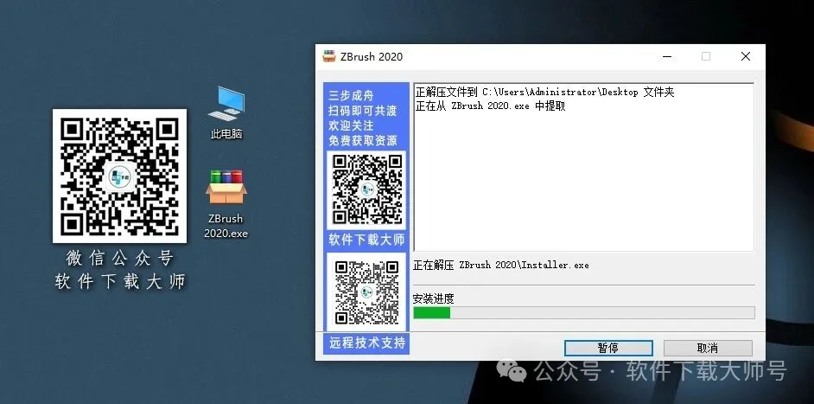Screen dimensions: 814x404
Task: Click the green 安装进度 progress bar
Action: 583,312
